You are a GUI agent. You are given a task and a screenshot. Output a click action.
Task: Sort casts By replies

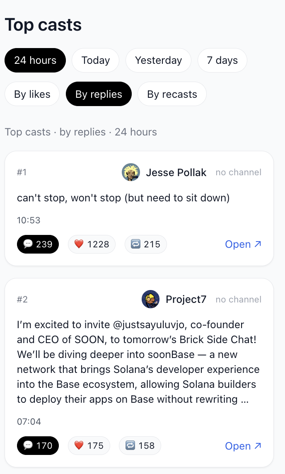click(x=99, y=94)
